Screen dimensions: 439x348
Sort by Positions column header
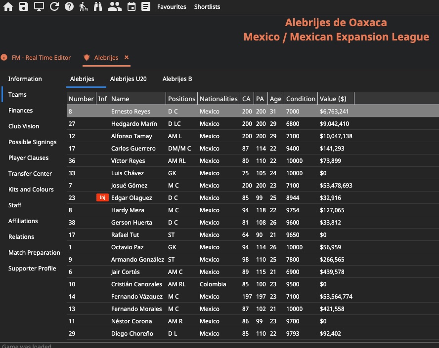click(x=182, y=99)
